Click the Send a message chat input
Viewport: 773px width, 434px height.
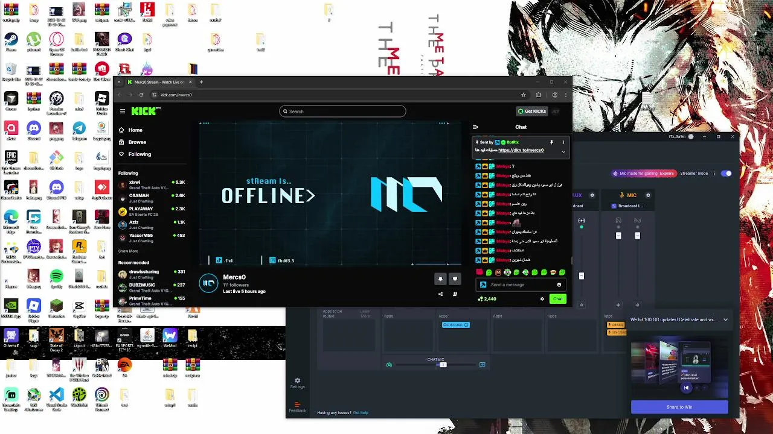[521, 285]
